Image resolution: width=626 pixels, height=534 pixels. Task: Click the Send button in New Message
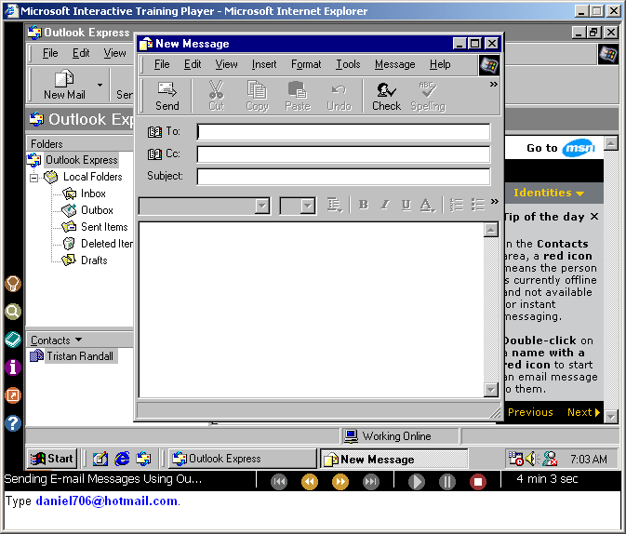(166, 96)
